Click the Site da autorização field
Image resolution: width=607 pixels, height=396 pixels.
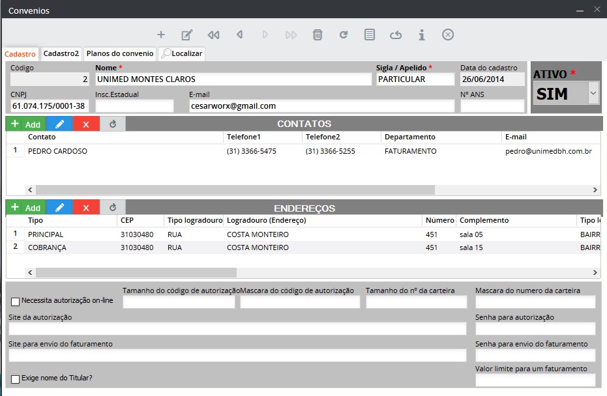pos(237,328)
